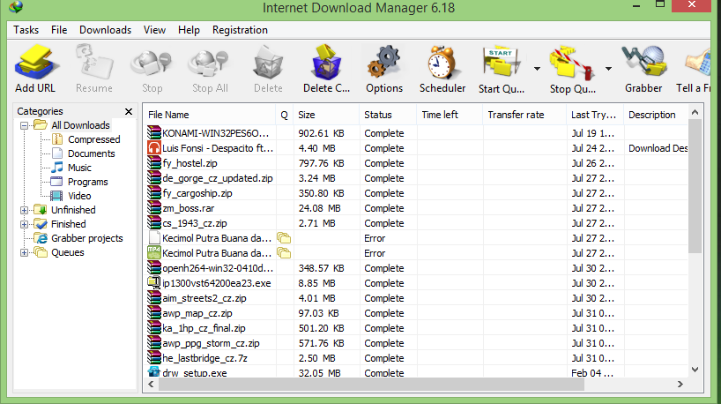Image resolution: width=721 pixels, height=404 pixels.
Task: Open the Downloads menu
Action: (x=105, y=30)
